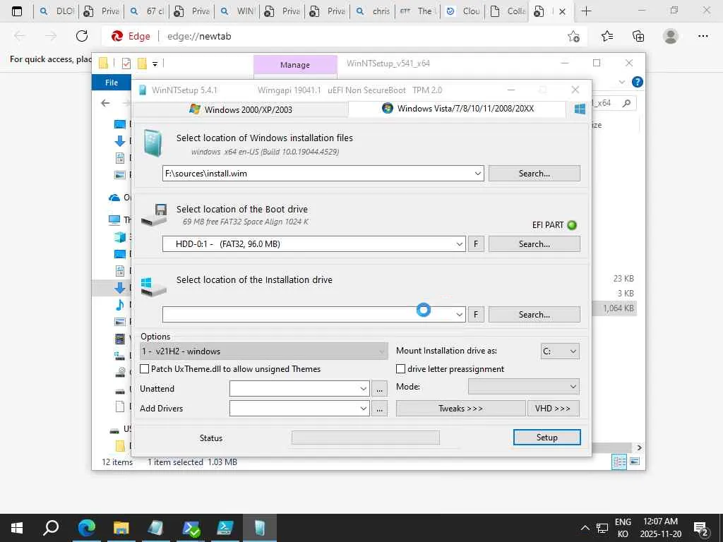Click the This PC monitor icon in File Explorer

(x=114, y=220)
